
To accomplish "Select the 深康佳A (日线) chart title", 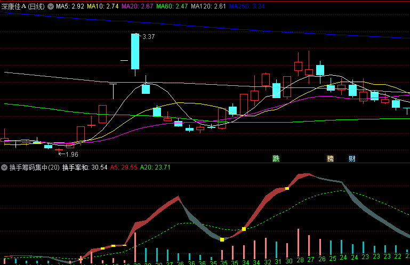I will pos(23,6).
